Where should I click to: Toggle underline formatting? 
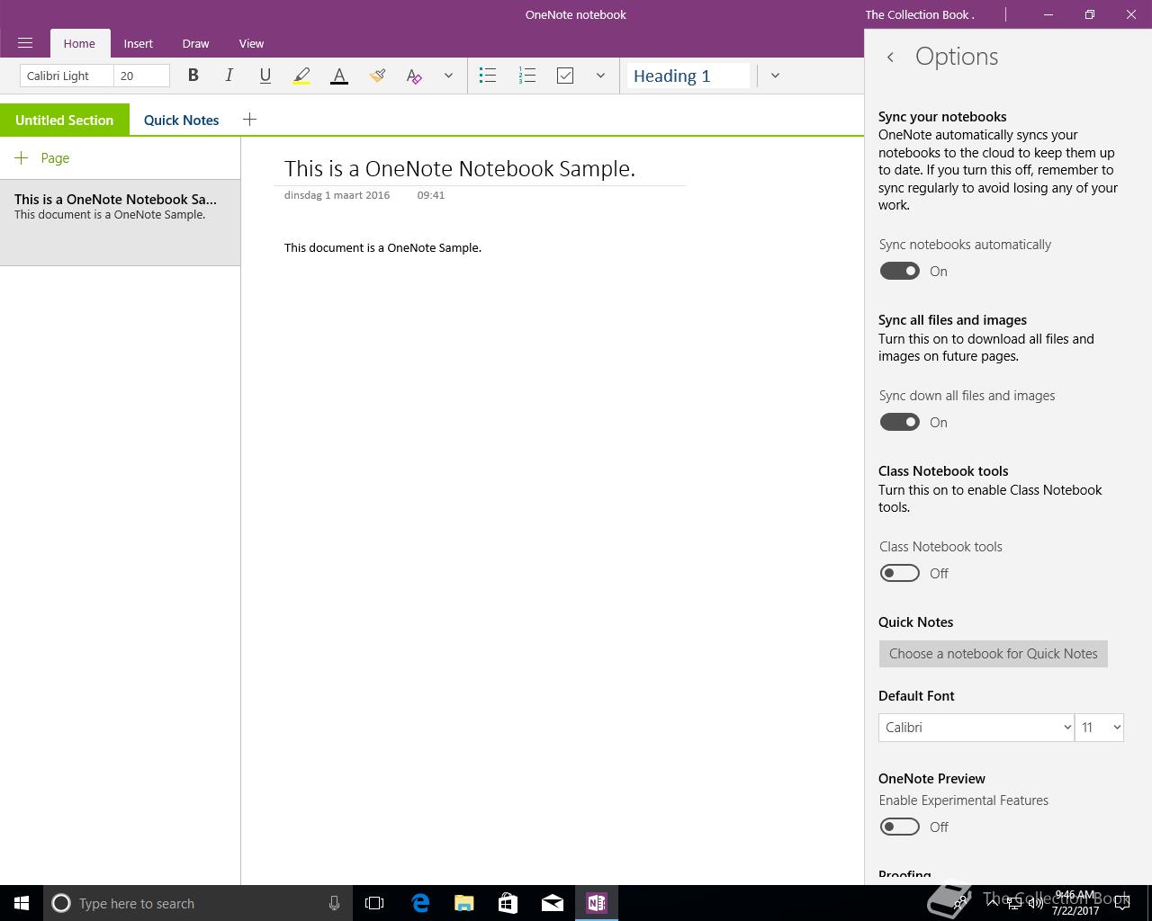pos(265,76)
